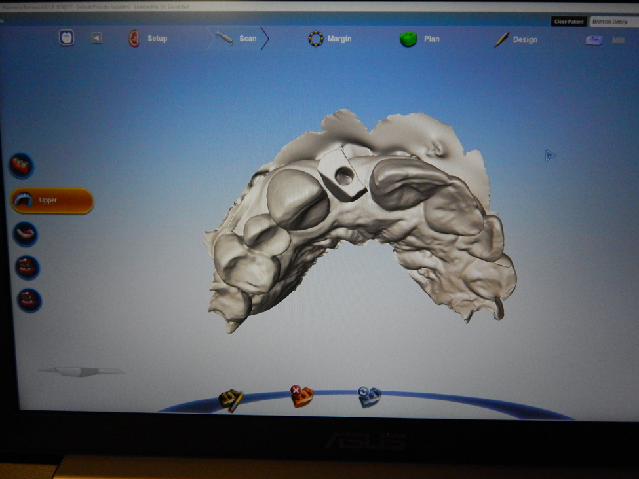This screenshot has width=639, height=479.
Task: Select the model eraser tool with pencil
Action: (231, 399)
